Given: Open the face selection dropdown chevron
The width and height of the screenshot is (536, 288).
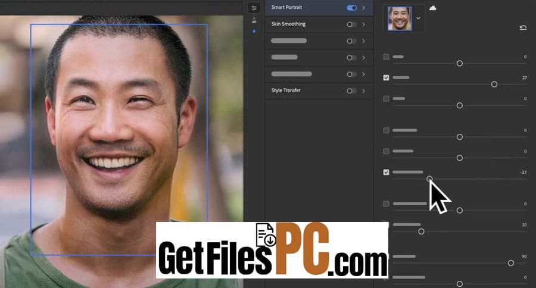Looking at the screenshot, I should (418, 18).
